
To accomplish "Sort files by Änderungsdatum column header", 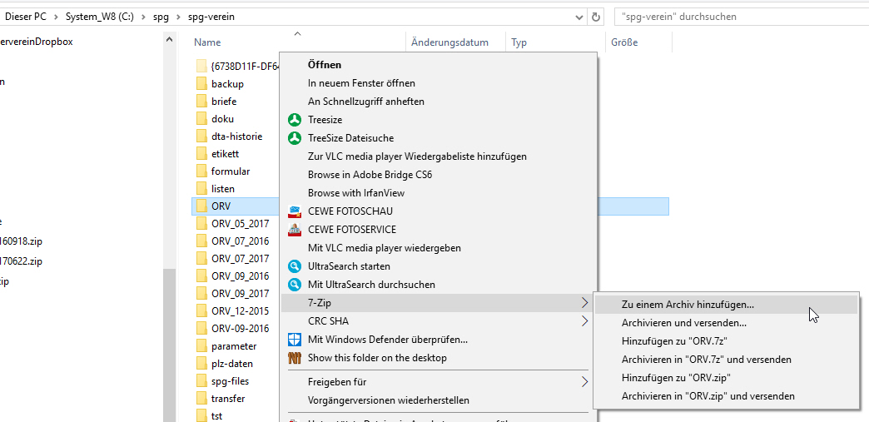I will click(x=449, y=42).
